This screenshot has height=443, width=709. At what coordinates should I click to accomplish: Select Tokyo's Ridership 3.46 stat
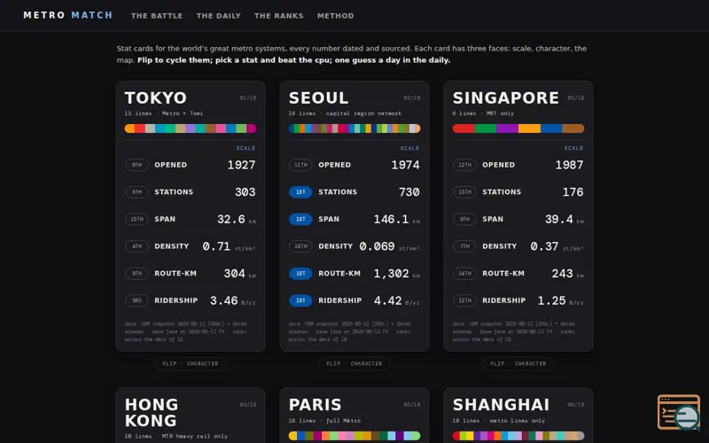(191, 300)
